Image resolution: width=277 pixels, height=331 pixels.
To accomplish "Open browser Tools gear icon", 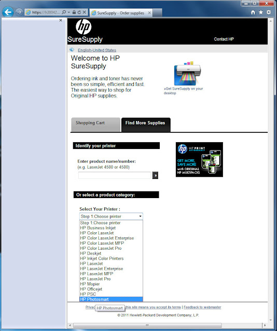I will 269,12.
